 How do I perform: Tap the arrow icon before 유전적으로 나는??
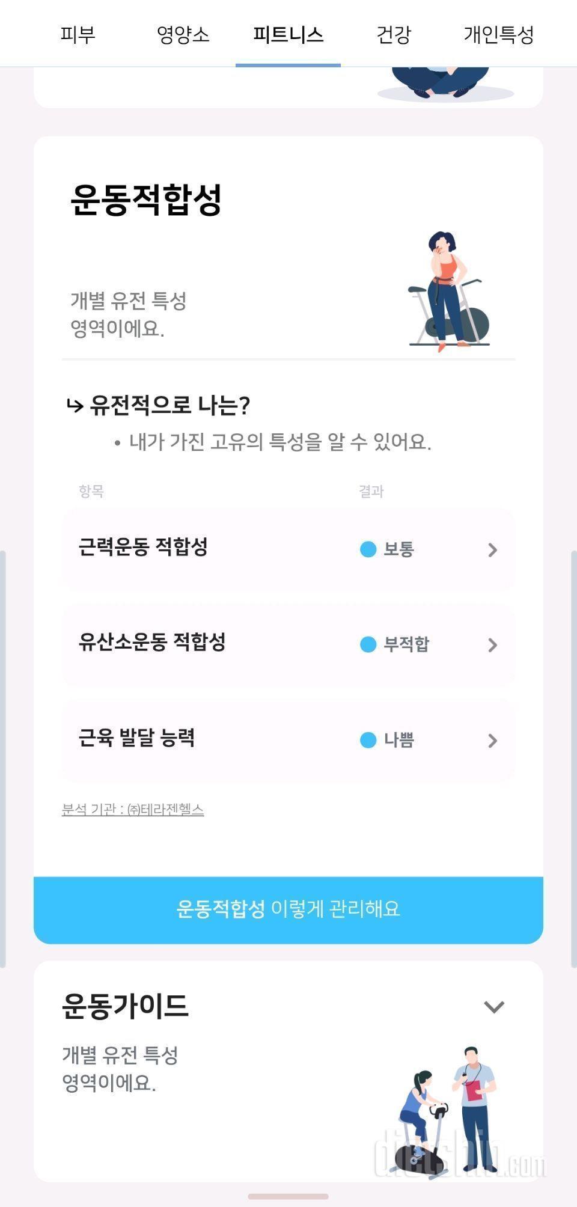pos(75,406)
